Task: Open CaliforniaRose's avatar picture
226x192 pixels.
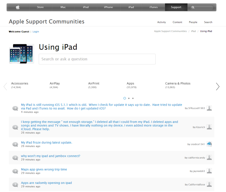Action: click(x=209, y=184)
